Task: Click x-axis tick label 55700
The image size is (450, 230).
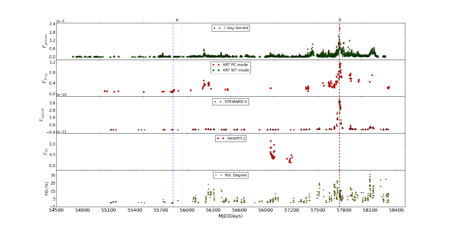Action: click(x=161, y=210)
